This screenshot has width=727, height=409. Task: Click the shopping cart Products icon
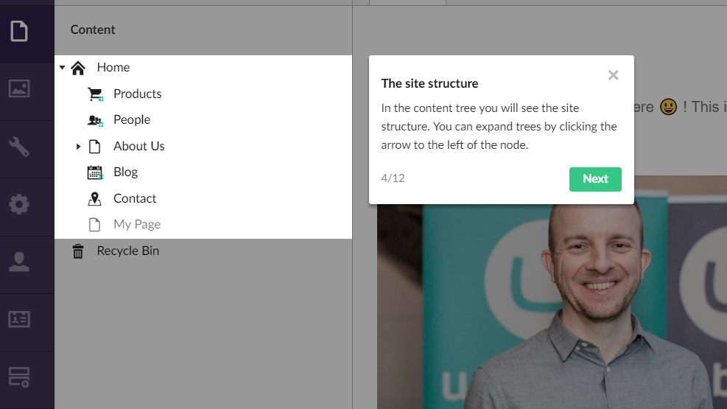(95, 94)
